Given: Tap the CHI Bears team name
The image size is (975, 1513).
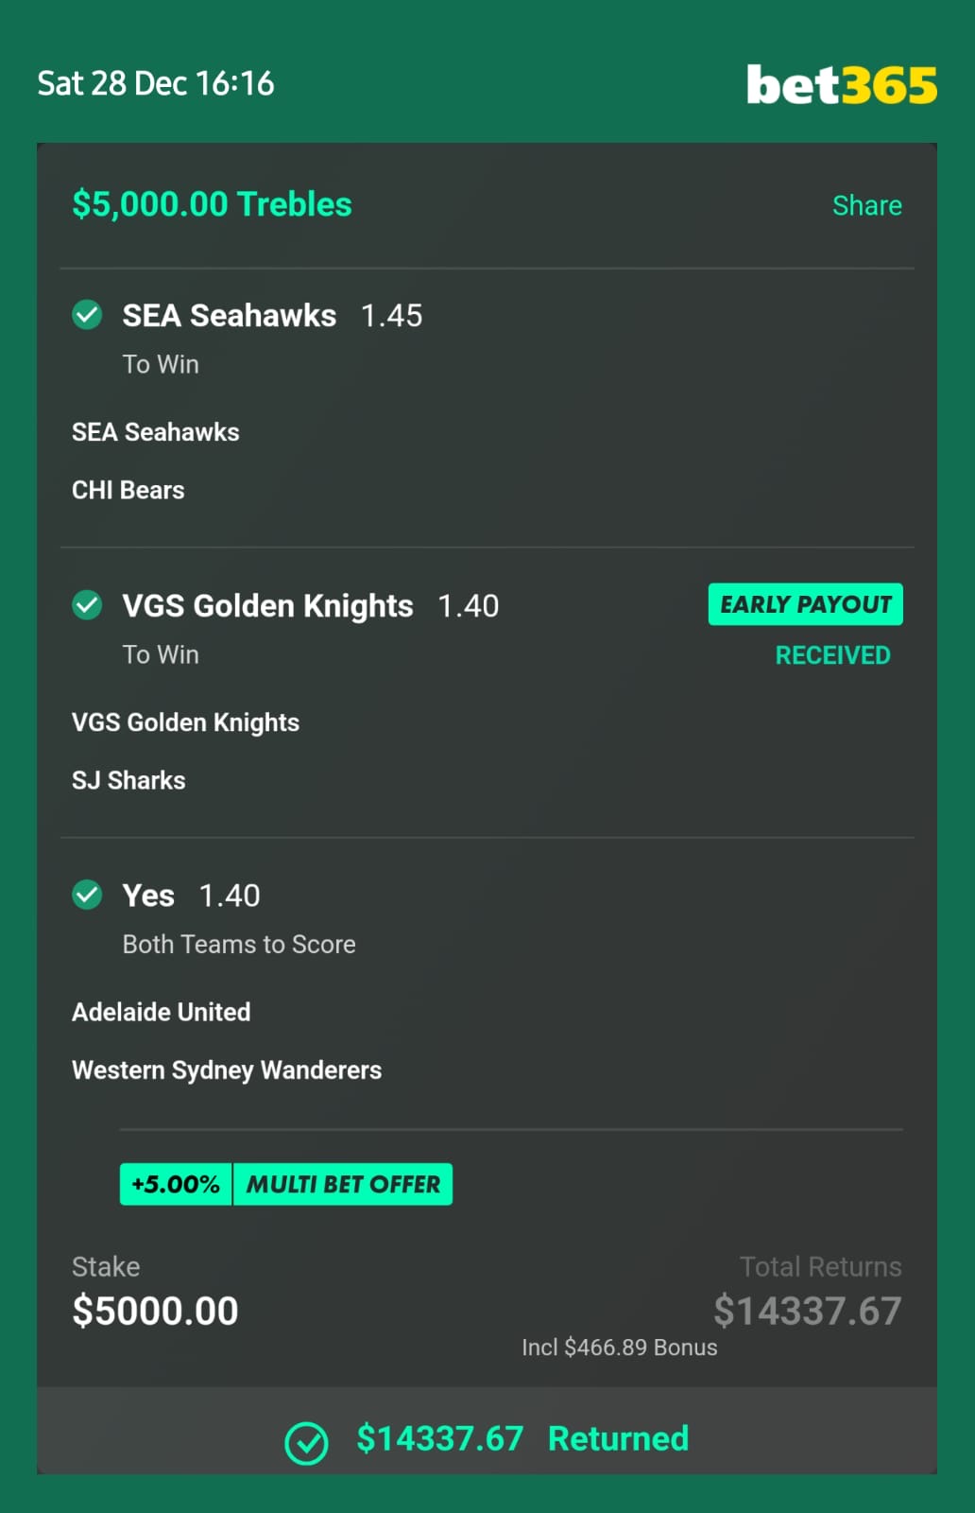Looking at the screenshot, I should (128, 490).
